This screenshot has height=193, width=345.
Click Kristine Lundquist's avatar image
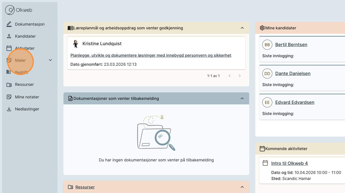pyautogui.click(x=75, y=44)
